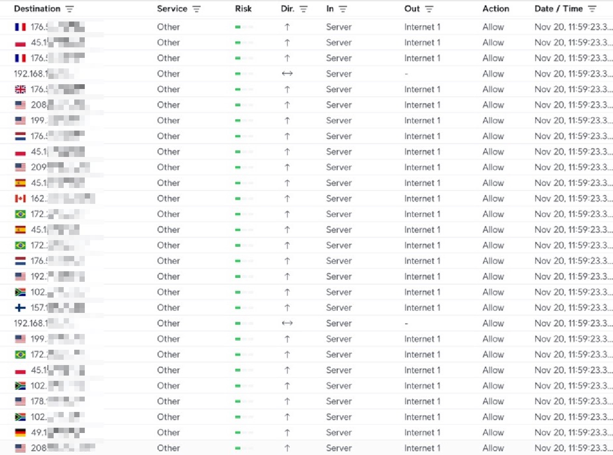Select the Finland flag icon
Screen dimensions: 613x455
click(x=20, y=308)
